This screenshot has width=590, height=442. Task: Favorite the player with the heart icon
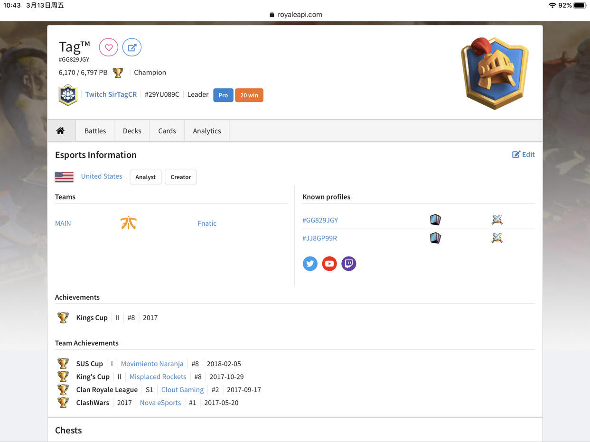coord(109,47)
